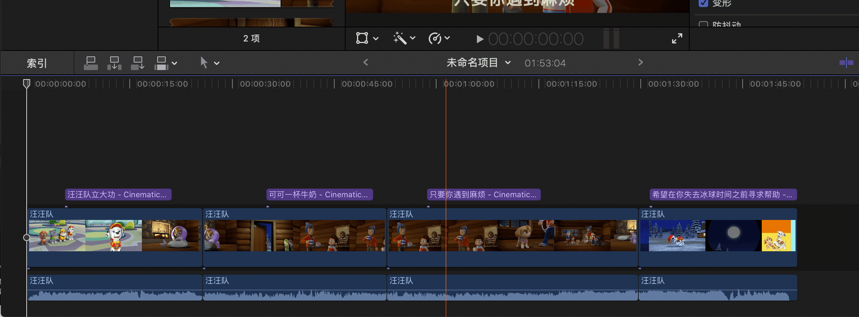
Task: Select the third 汪汪队 video clip
Action: pyautogui.click(x=513, y=238)
